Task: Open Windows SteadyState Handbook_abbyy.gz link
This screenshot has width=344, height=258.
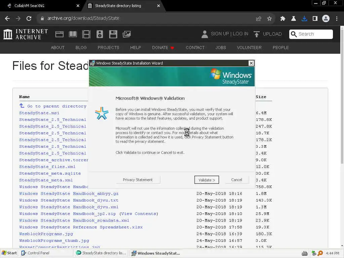Action: click(69, 193)
